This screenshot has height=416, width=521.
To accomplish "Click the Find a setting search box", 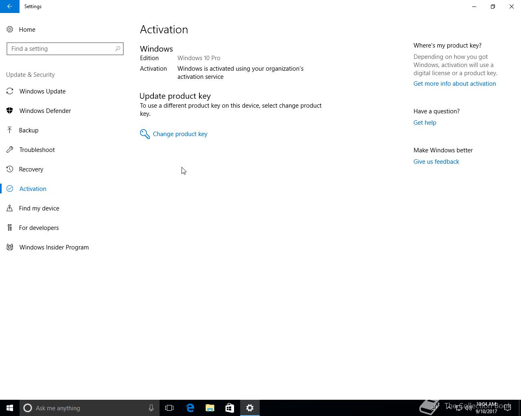I will click(x=65, y=49).
